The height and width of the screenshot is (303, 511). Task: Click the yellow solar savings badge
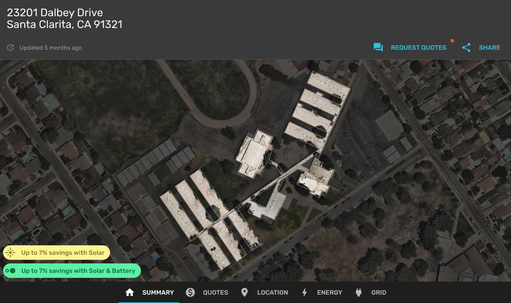coord(63,252)
